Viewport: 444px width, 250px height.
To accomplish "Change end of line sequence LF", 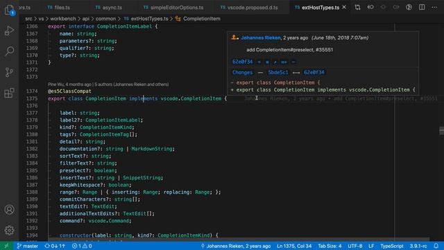I will click(x=371, y=246).
